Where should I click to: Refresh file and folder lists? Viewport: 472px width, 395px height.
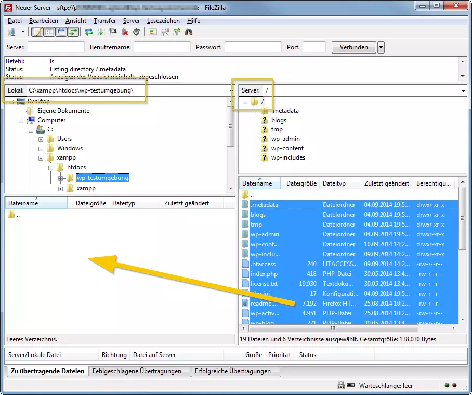(89, 32)
